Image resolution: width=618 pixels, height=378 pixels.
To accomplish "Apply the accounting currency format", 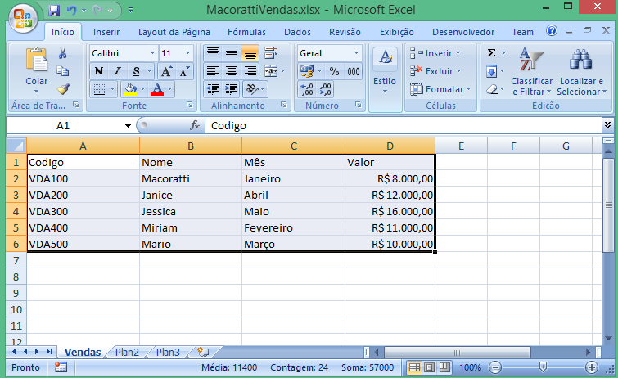I will 307,71.
